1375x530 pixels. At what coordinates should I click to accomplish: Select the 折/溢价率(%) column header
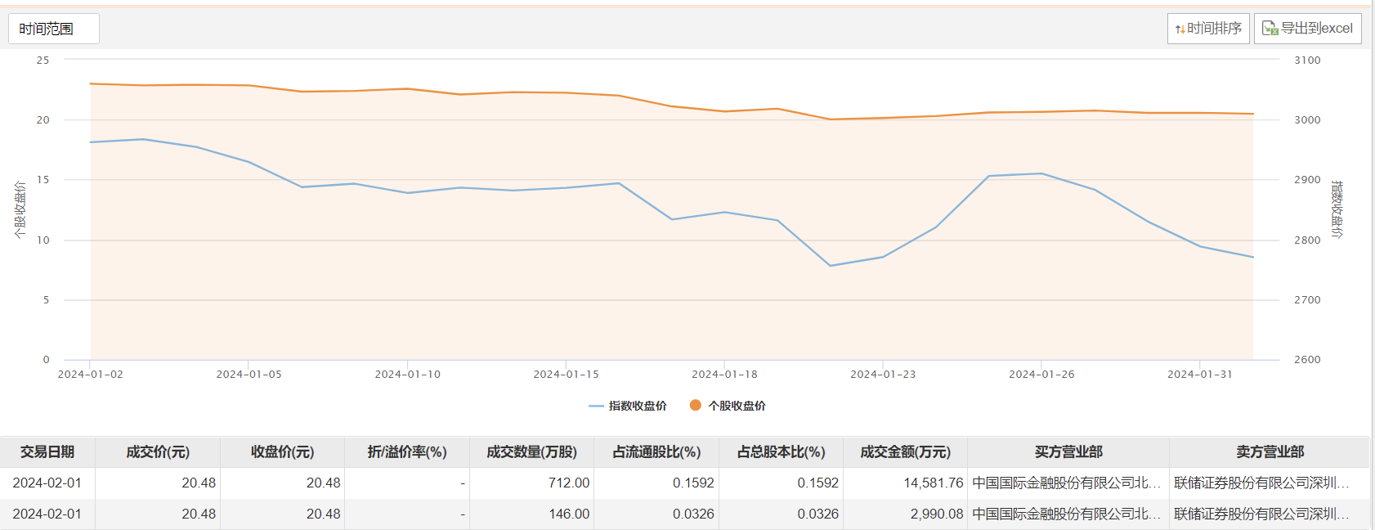click(x=407, y=452)
